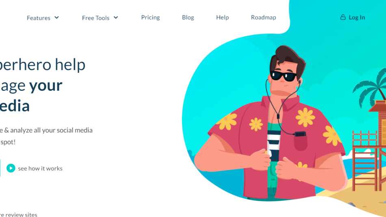This screenshot has width=386, height=217.
Task: Click the bold word "your" in headline
Action: [46, 85]
